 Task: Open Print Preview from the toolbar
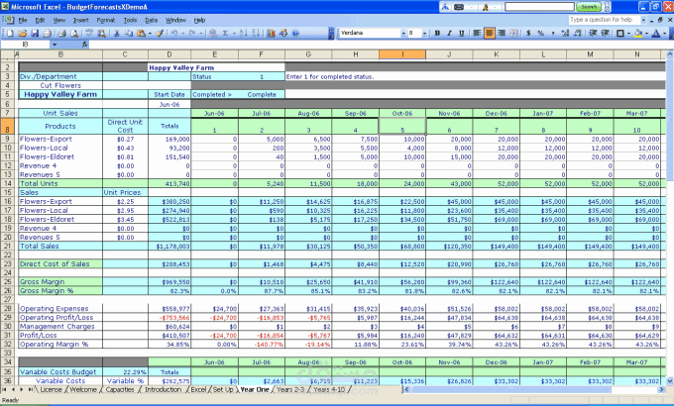[x=74, y=33]
